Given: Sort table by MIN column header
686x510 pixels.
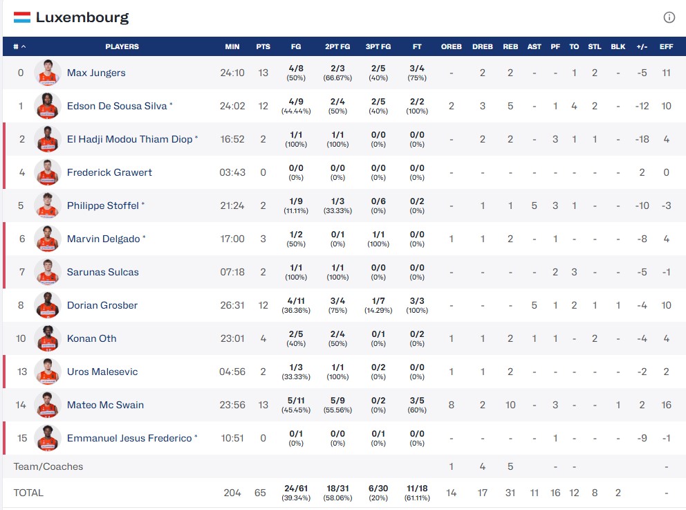Looking at the screenshot, I should click(x=232, y=46).
